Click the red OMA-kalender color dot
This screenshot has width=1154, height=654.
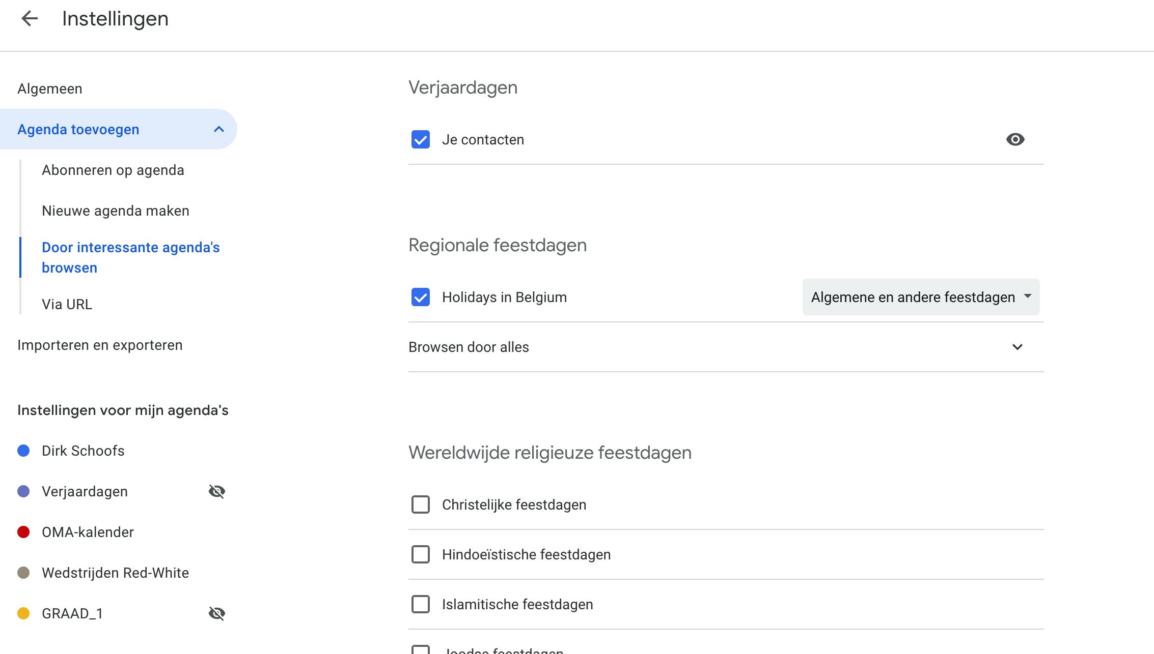coord(23,532)
